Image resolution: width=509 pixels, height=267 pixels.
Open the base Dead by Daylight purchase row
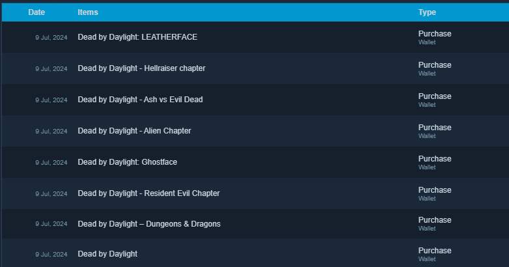click(x=255, y=253)
